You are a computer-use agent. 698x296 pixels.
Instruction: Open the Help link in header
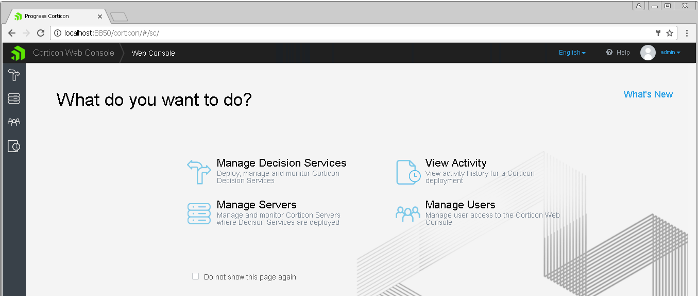coord(618,53)
